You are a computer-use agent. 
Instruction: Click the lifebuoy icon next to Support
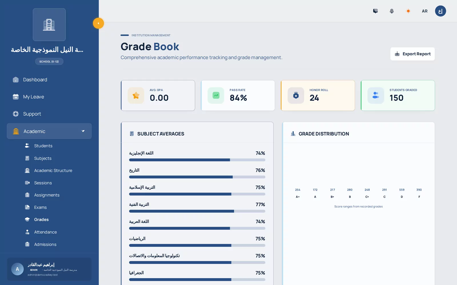pyautogui.click(x=16, y=114)
